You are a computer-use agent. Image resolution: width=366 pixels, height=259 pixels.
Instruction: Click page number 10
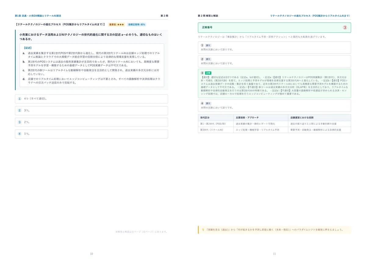pos(91,254)
